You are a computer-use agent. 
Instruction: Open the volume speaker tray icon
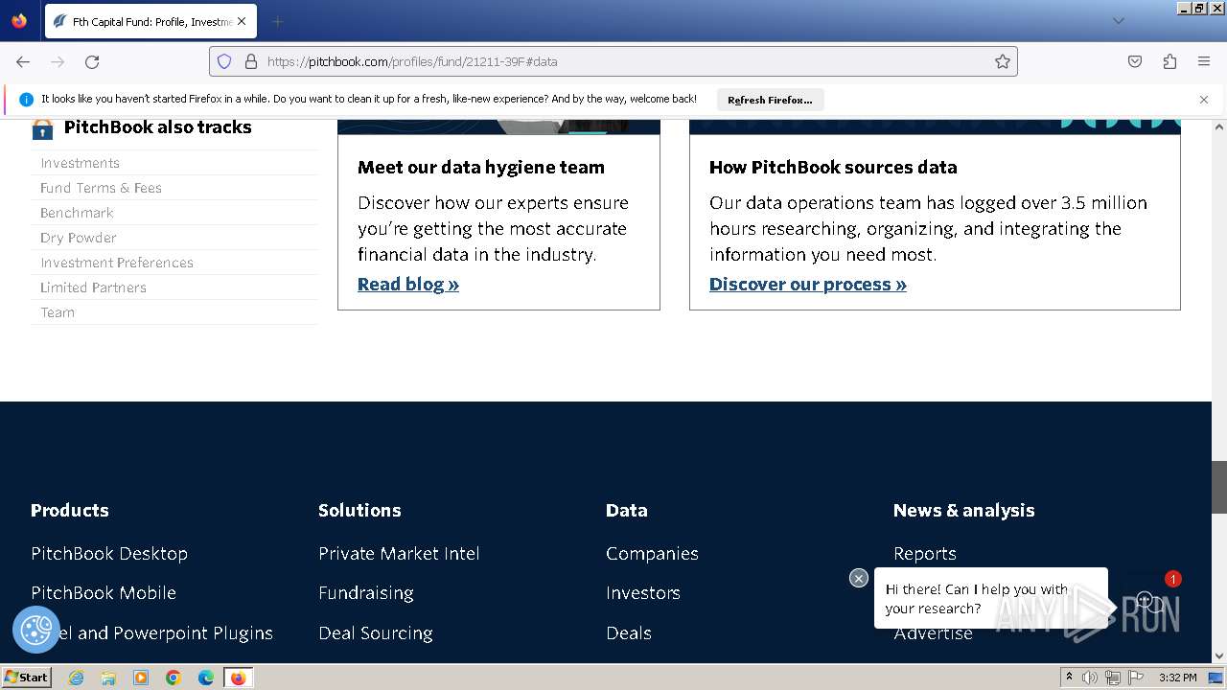(1090, 678)
